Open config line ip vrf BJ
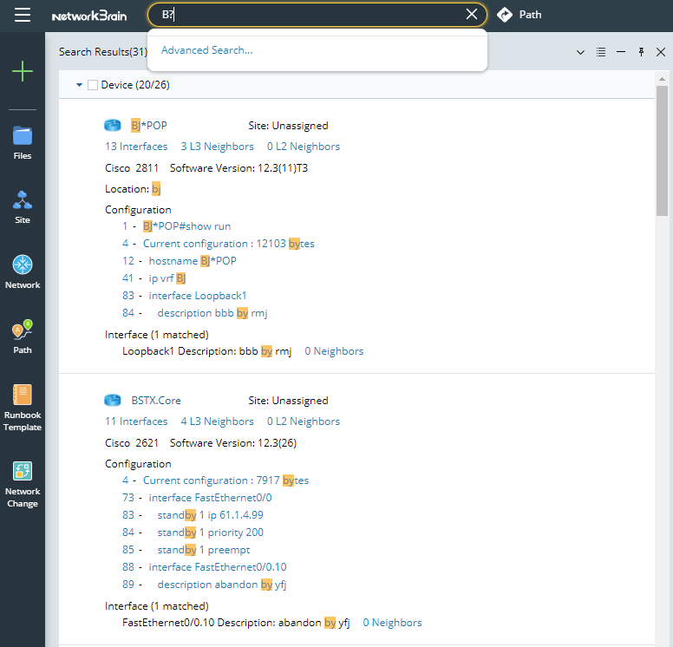This screenshot has height=647, width=673. point(167,278)
